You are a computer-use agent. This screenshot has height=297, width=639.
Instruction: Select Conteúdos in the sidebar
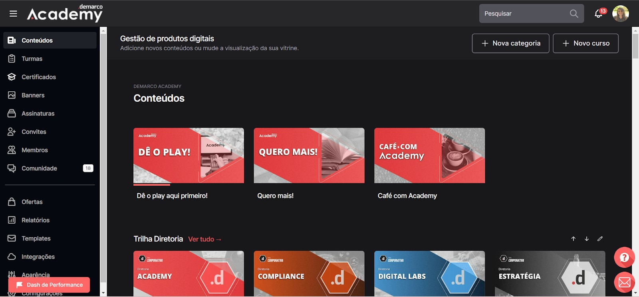point(50,40)
